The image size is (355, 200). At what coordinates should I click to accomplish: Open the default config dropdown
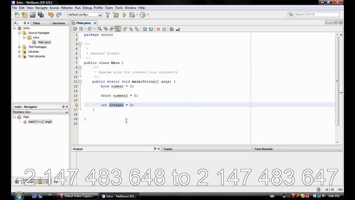100,15
